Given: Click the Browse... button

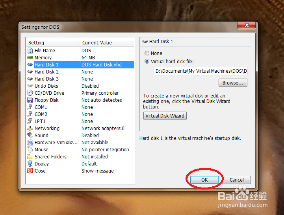Looking at the screenshot, I should pyautogui.click(x=233, y=83).
